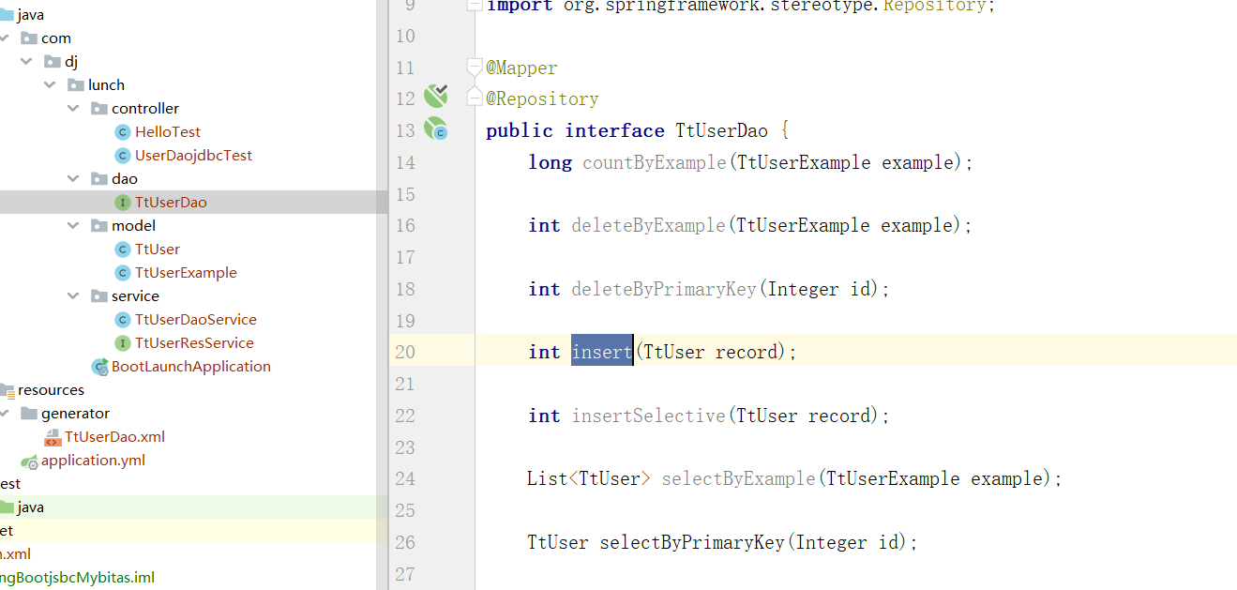Collapse the controller package
Viewport: 1237px width, 590px height.
[73, 109]
